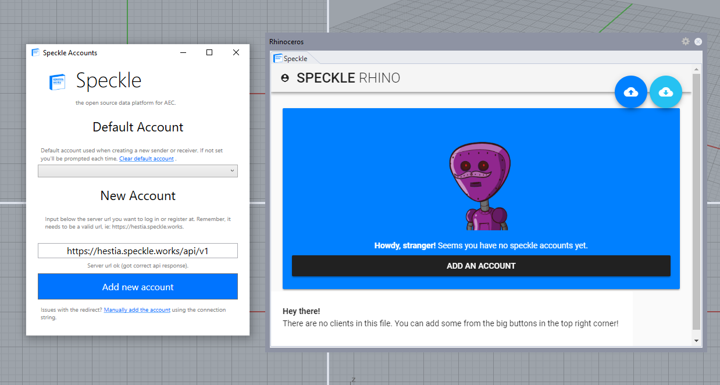
Task: Click the account icon beside SPECKLE RHINO
Action: click(x=285, y=78)
